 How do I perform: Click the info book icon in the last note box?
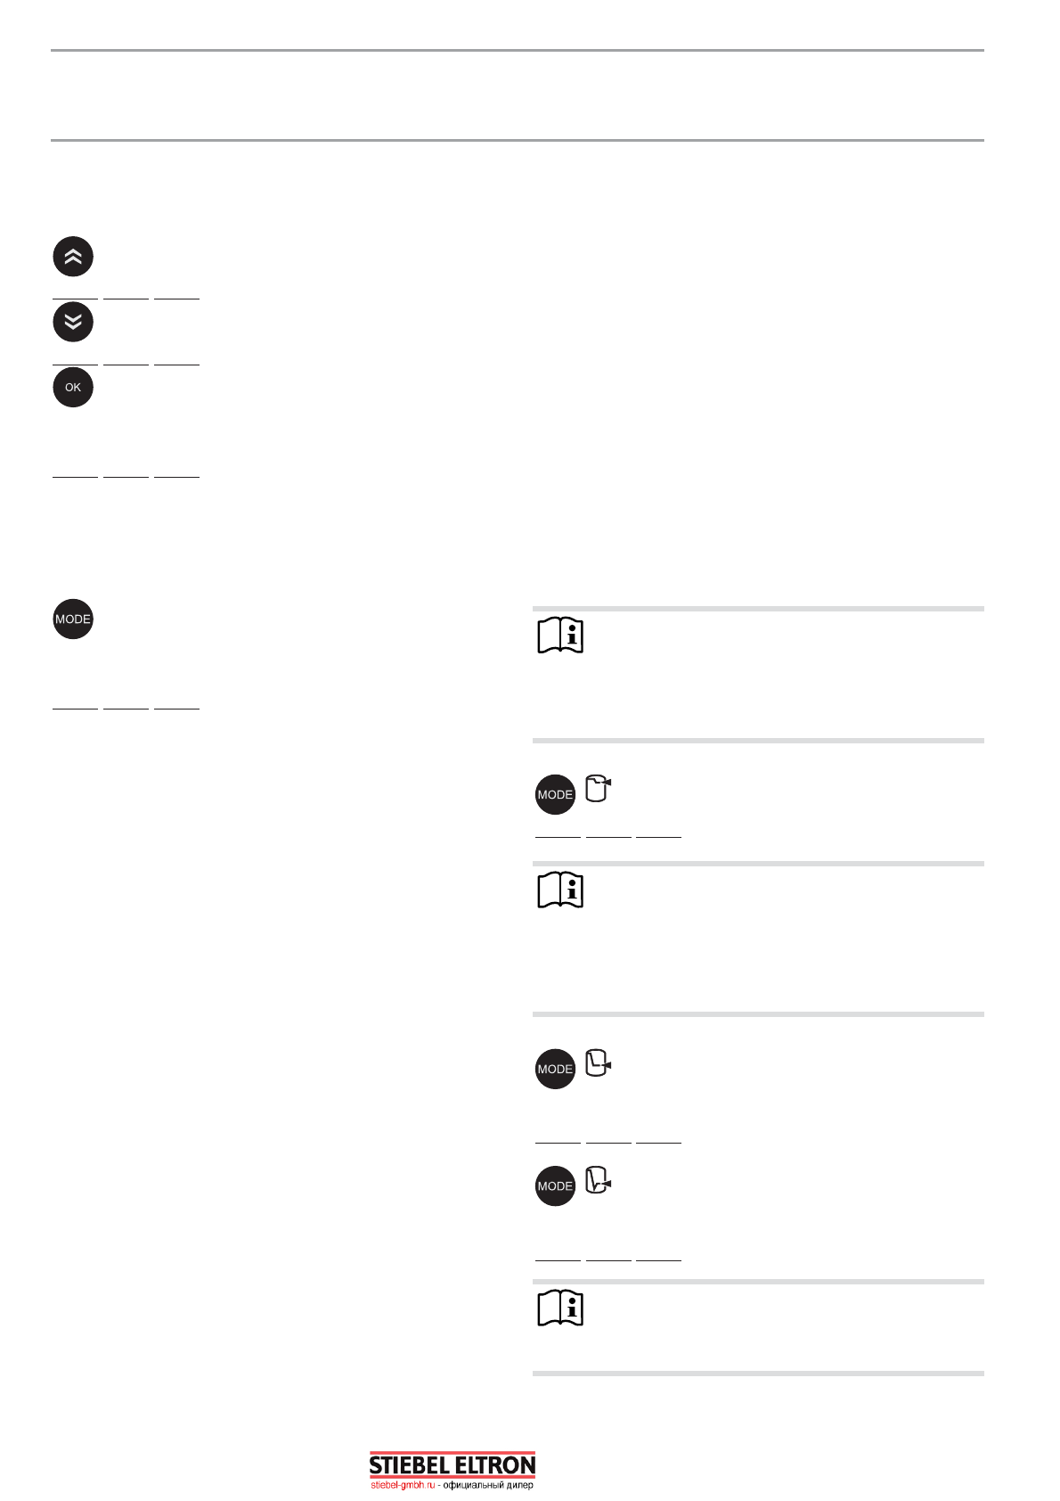[x=560, y=1308]
